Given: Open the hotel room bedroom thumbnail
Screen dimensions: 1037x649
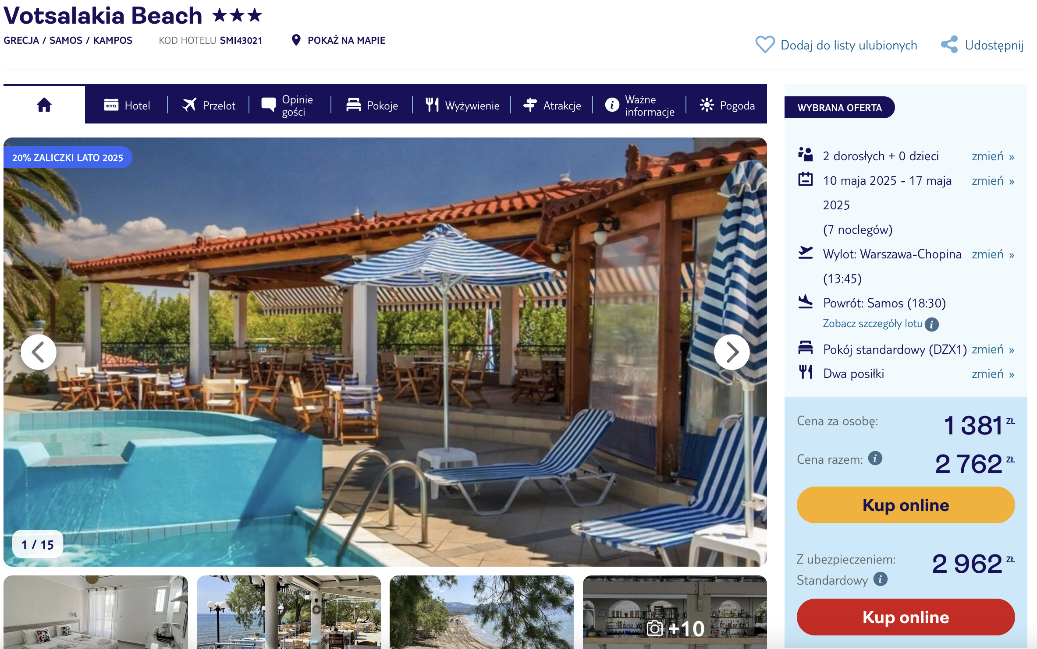Looking at the screenshot, I should [x=96, y=612].
